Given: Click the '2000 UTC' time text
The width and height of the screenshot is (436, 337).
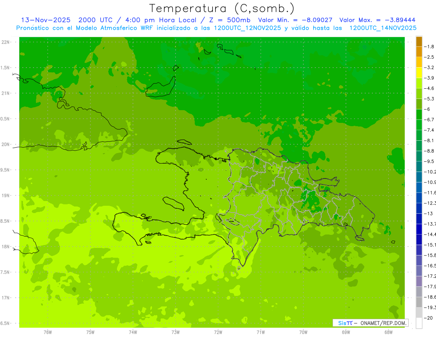Looking at the screenshot, I should 95,20.
